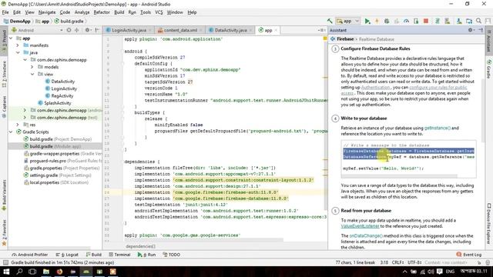Expand the models package
Screen dimensions: 493x277
32,67
